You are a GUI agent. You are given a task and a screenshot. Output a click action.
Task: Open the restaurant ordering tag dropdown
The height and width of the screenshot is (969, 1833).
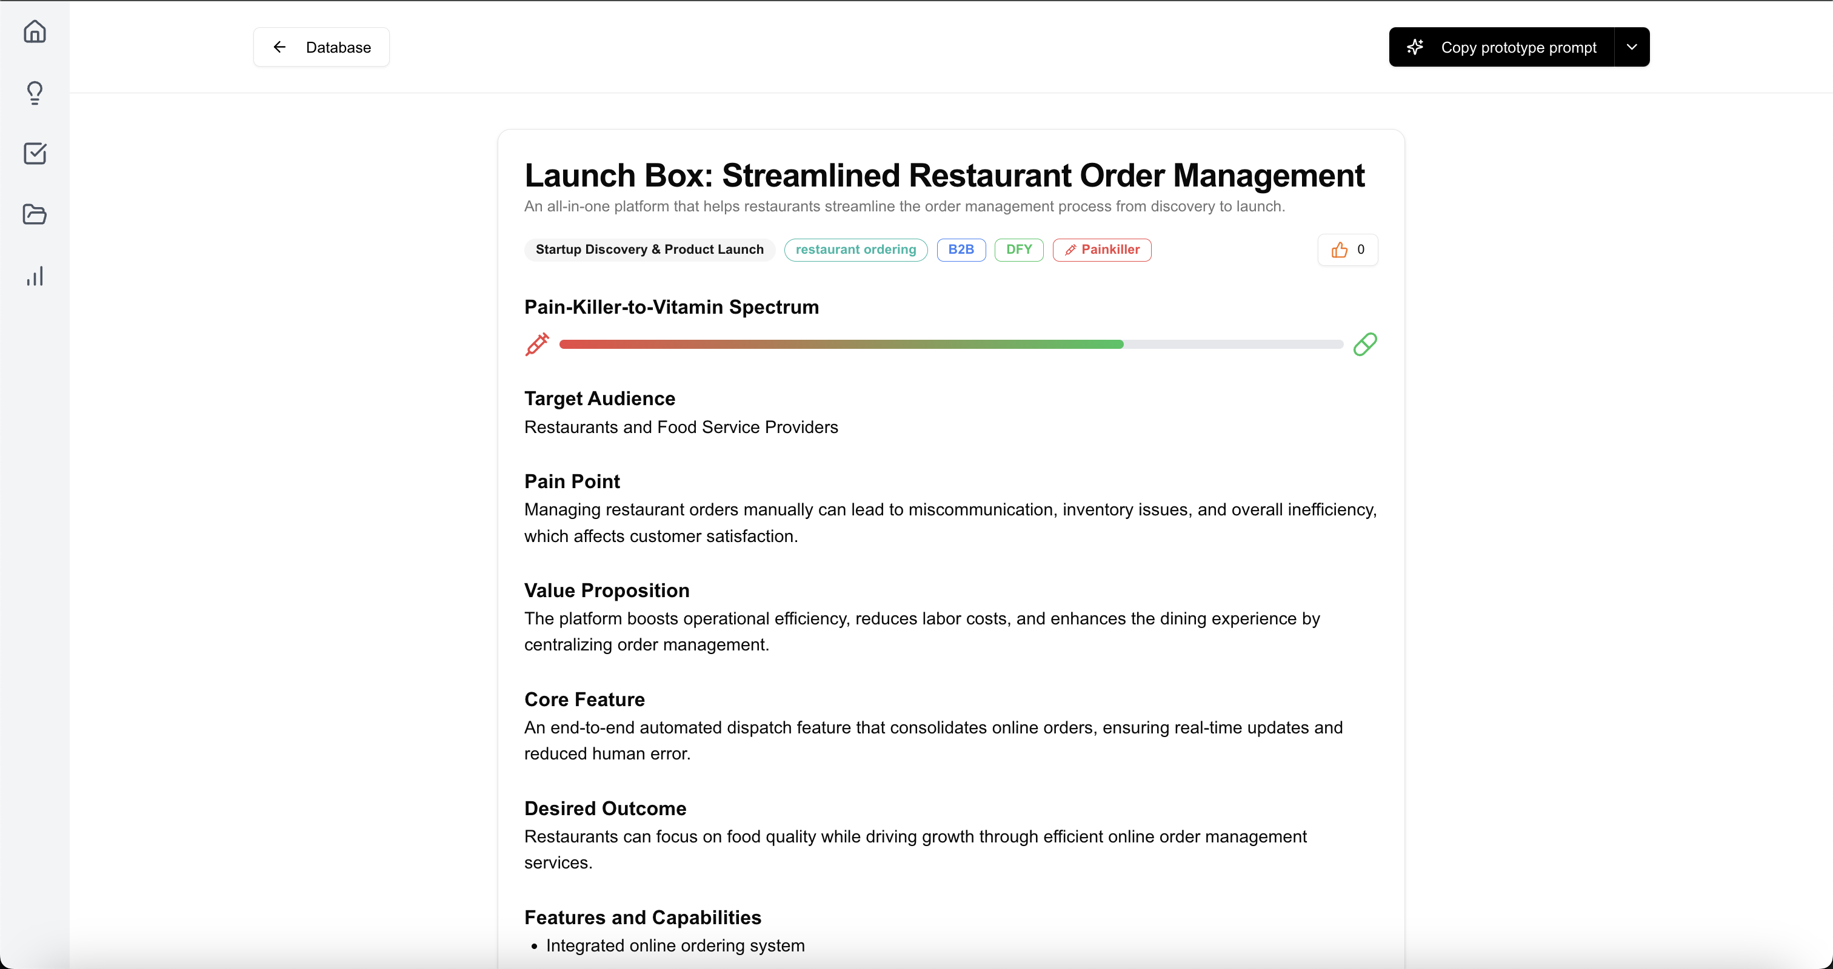click(855, 250)
